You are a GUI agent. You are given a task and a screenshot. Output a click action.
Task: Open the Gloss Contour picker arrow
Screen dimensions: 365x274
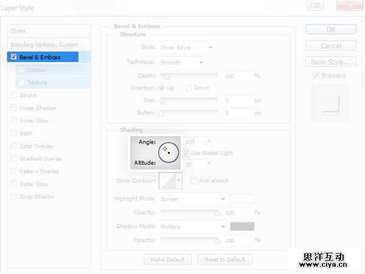[179, 180]
